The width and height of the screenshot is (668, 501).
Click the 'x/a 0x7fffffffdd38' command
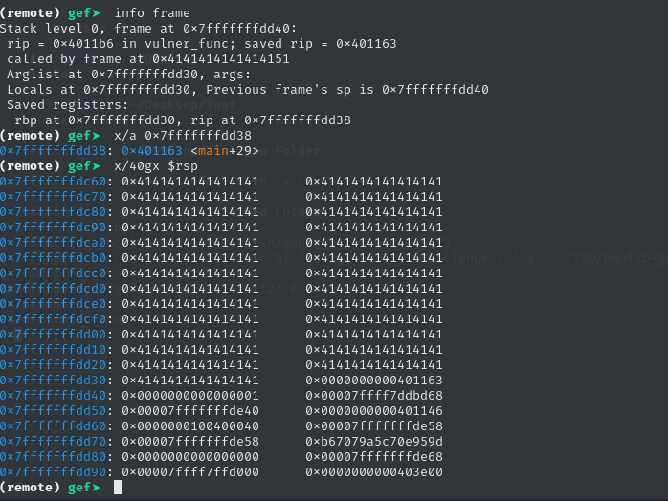click(183, 136)
